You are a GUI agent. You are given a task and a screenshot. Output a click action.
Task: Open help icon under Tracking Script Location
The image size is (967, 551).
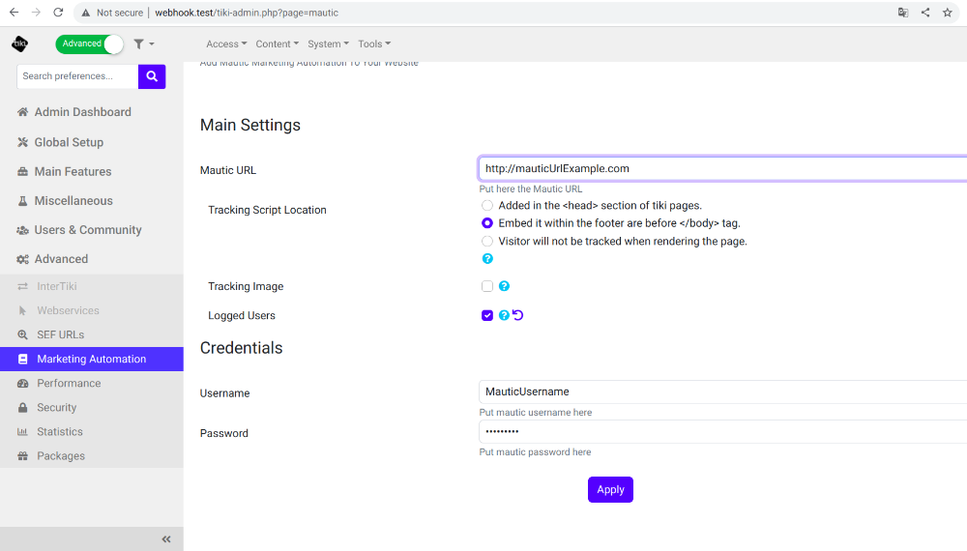[x=487, y=259]
